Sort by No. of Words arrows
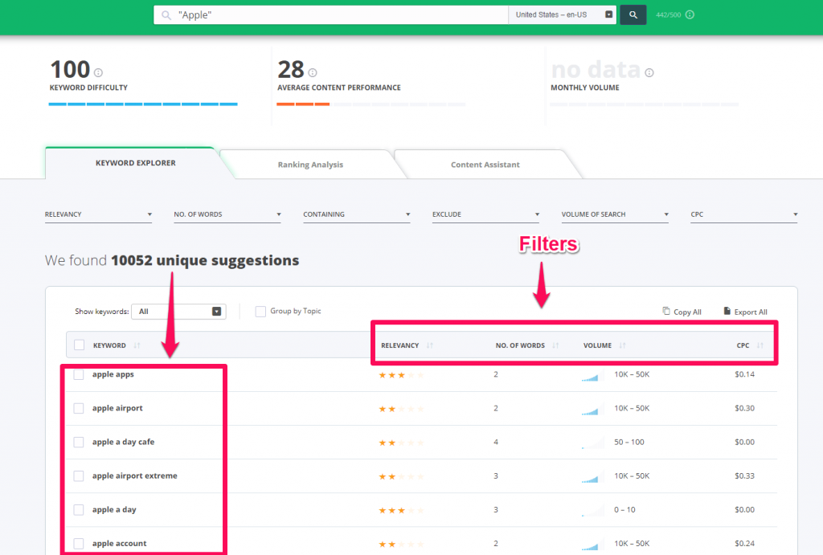The width and height of the screenshot is (823, 555). click(555, 345)
